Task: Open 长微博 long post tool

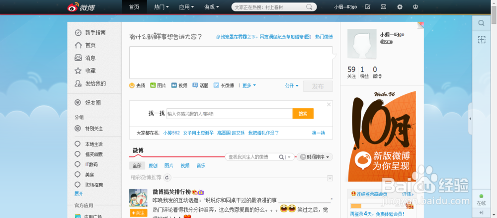Action: point(224,85)
